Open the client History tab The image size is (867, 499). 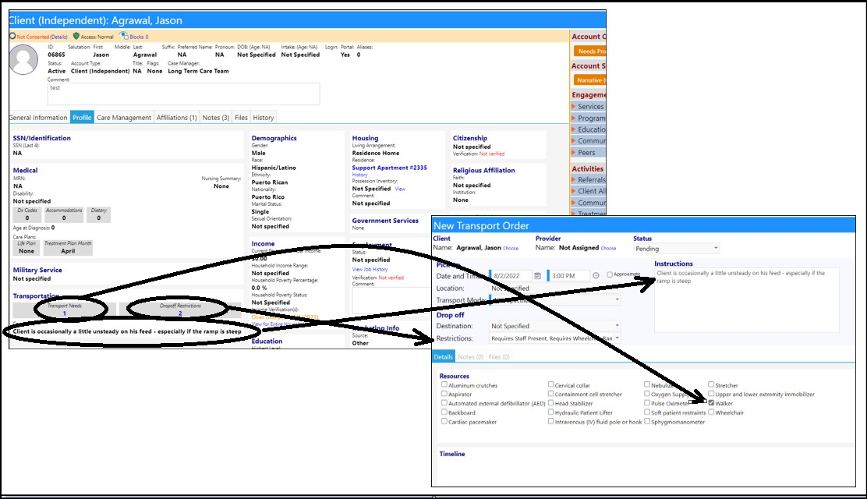click(264, 117)
